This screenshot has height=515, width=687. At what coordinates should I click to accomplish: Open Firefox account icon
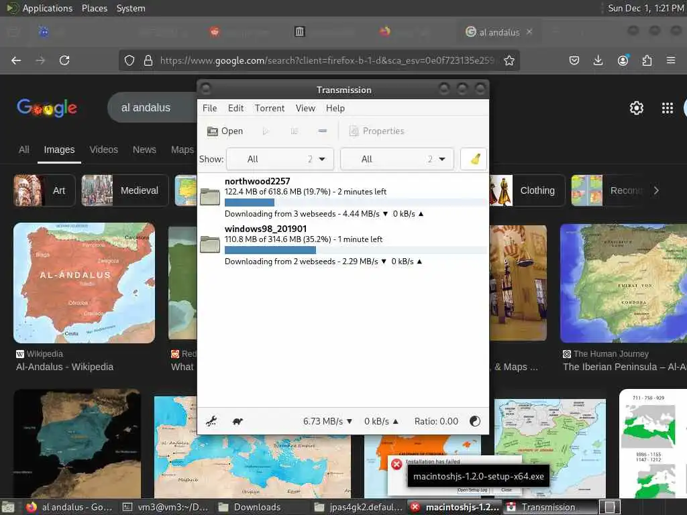point(623,60)
